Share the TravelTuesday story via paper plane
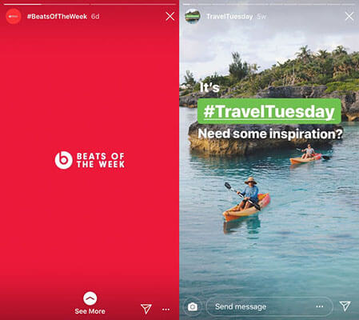Screen dimensions: 359x320 [345, 306]
